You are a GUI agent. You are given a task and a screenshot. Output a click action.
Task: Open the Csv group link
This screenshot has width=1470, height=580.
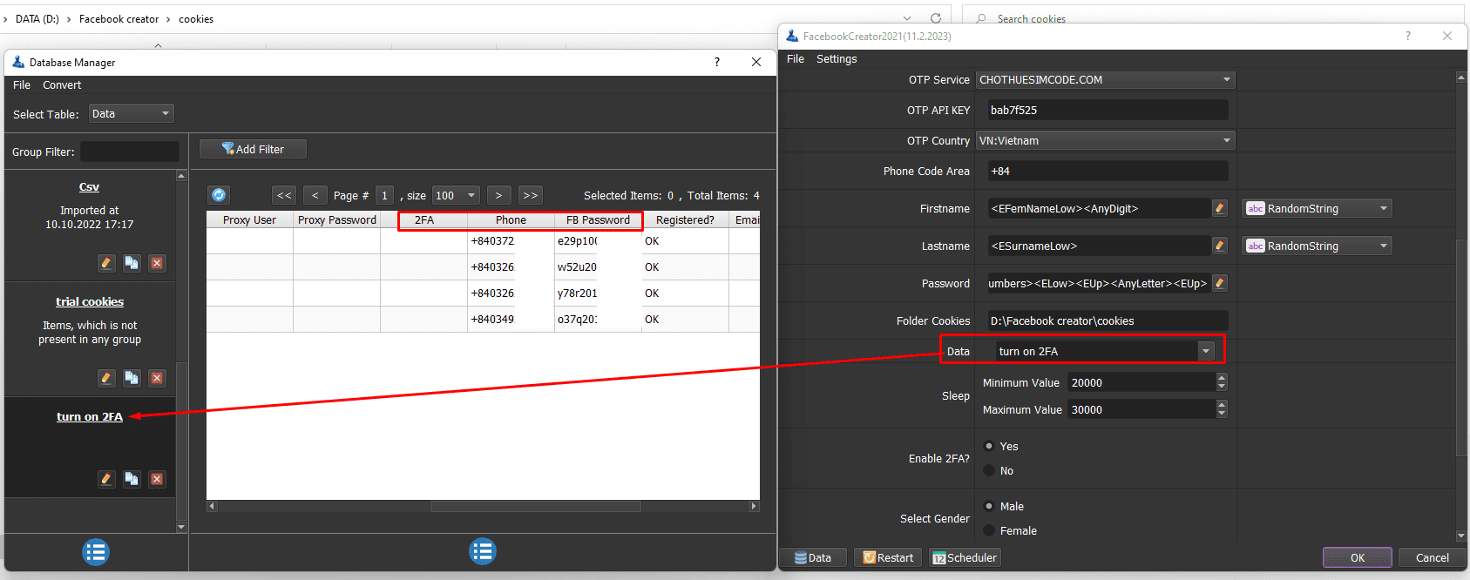point(89,187)
